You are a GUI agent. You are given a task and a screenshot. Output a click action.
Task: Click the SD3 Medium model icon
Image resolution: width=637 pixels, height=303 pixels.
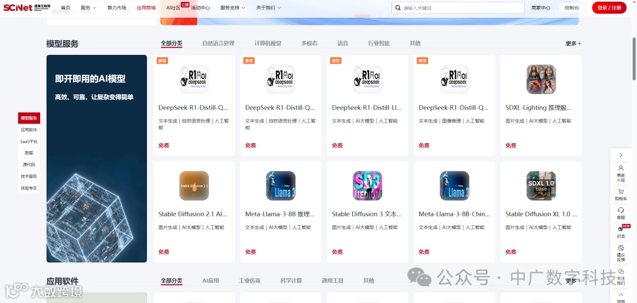(367, 186)
